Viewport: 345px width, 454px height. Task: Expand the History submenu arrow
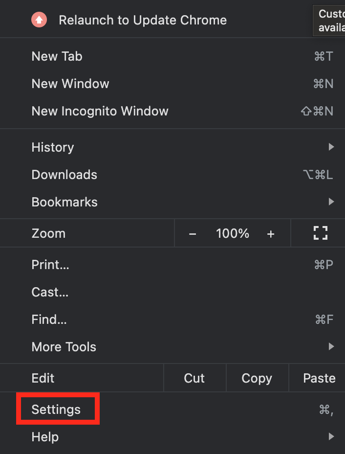coord(331,147)
